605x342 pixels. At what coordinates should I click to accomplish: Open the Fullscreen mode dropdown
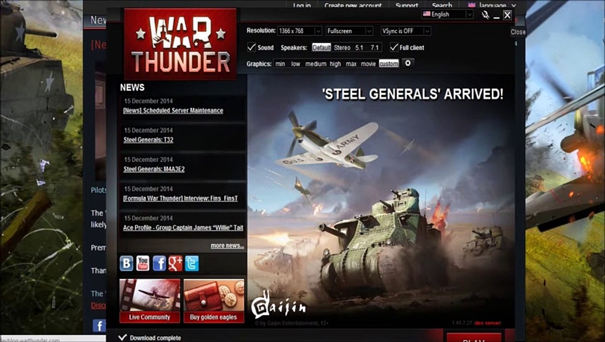pyautogui.click(x=349, y=31)
